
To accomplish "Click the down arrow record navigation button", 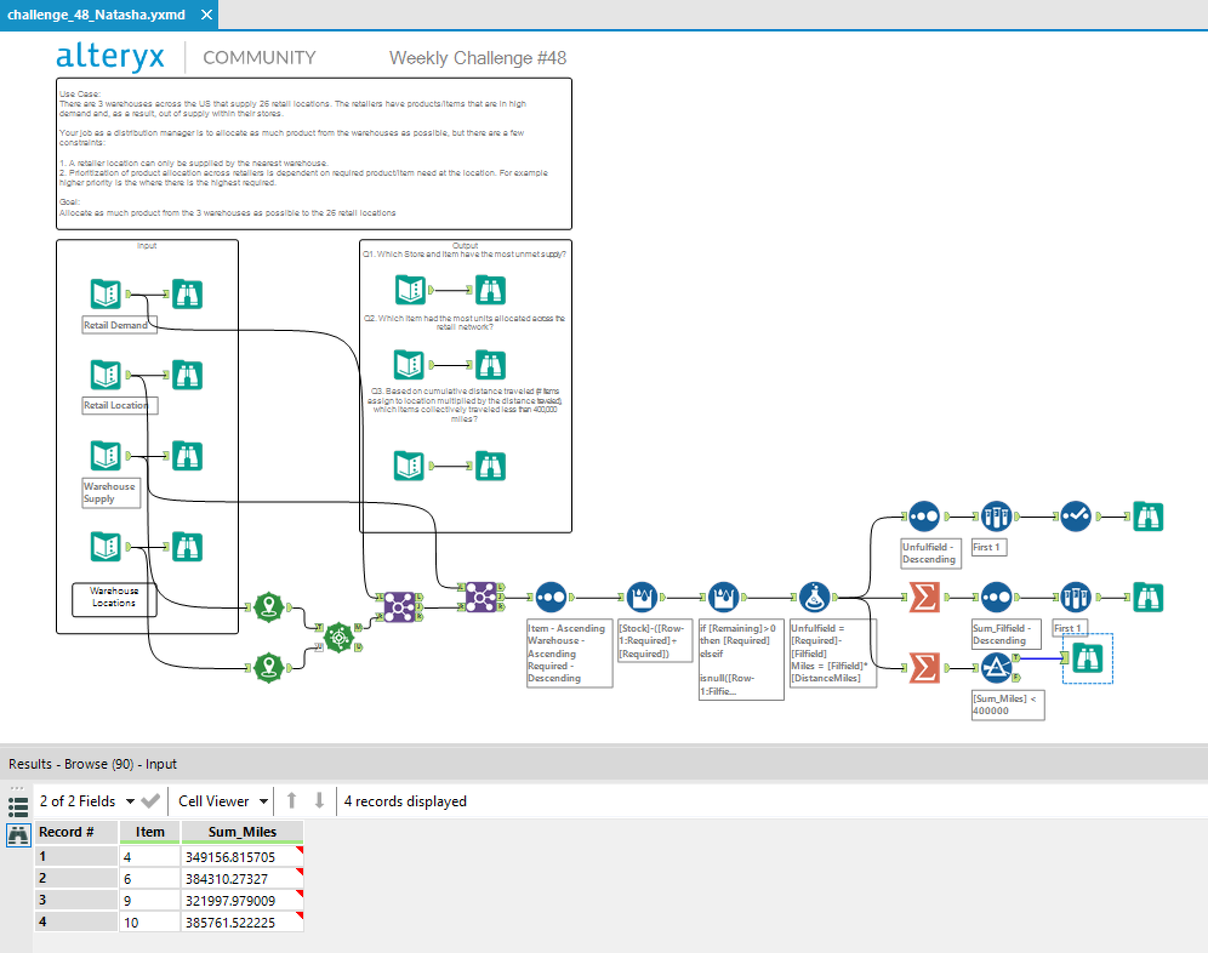I will coord(318,801).
